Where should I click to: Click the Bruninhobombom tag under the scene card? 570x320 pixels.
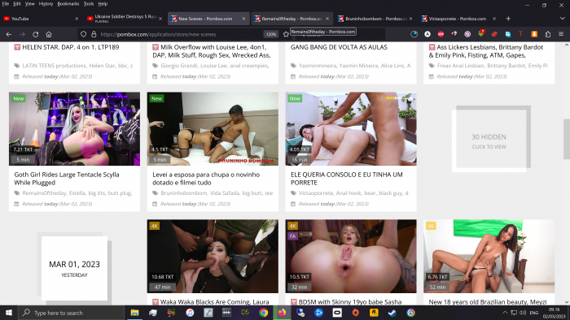[184, 193]
